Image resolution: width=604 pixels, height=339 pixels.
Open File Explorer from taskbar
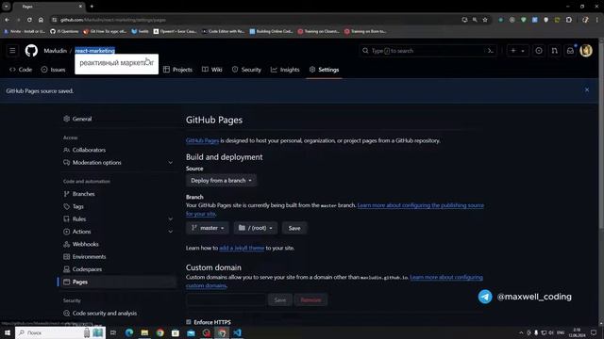point(144,332)
